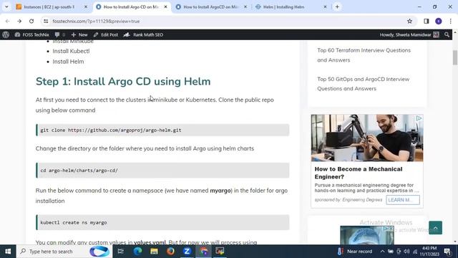Open How to Become a Mechanical Engineer ad
The height and width of the screenshot is (258, 458).
pos(359,173)
